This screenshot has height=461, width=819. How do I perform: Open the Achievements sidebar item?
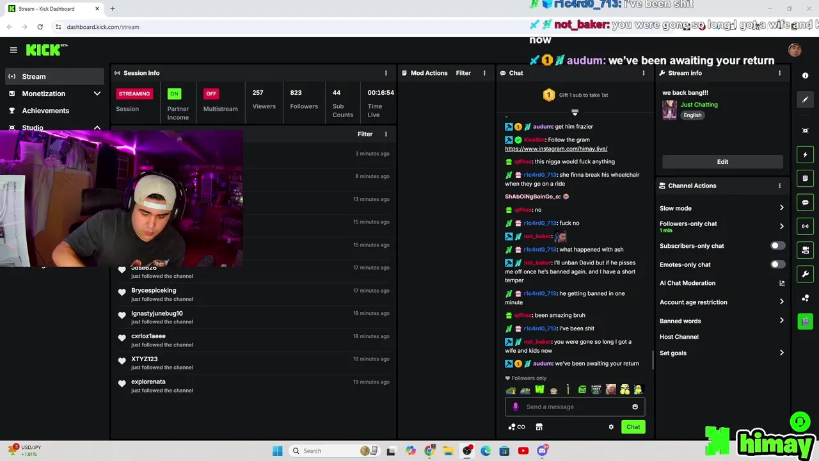[x=54, y=111]
